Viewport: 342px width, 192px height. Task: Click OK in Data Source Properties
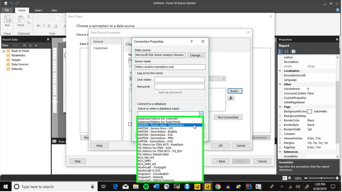tap(221, 145)
